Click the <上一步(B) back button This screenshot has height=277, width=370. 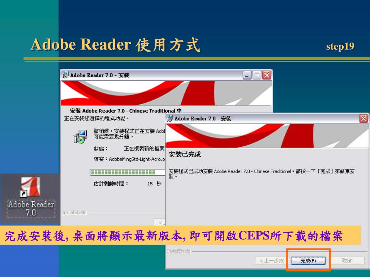tap(272, 261)
